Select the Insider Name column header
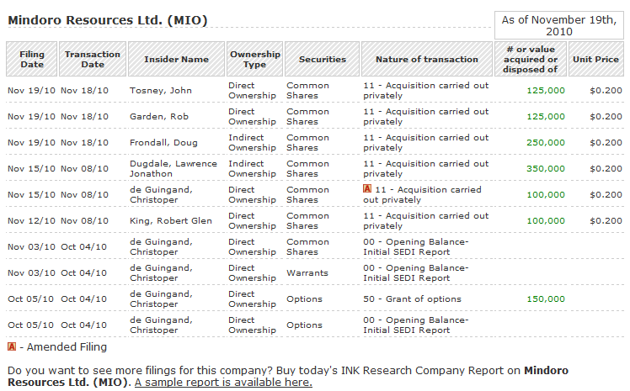Viewport: 630px width, 391px height. tap(176, 60)
